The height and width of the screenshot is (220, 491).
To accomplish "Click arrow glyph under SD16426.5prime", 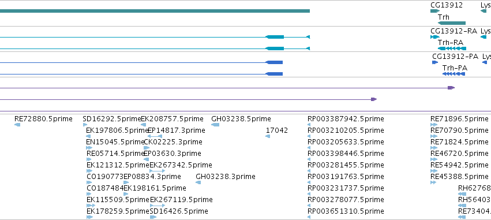I will pos(153,217).
